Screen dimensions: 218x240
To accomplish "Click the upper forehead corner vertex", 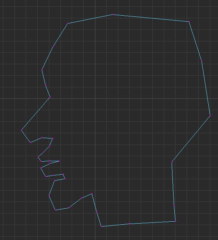I will (68, 23).
